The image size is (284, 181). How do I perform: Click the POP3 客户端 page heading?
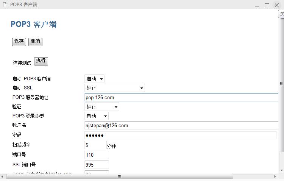pos(33,24)
